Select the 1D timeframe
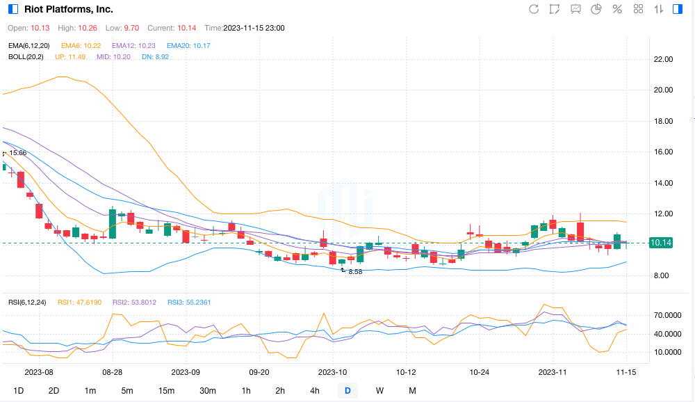Viewport: 695px width, 402px height. [19, 391]
